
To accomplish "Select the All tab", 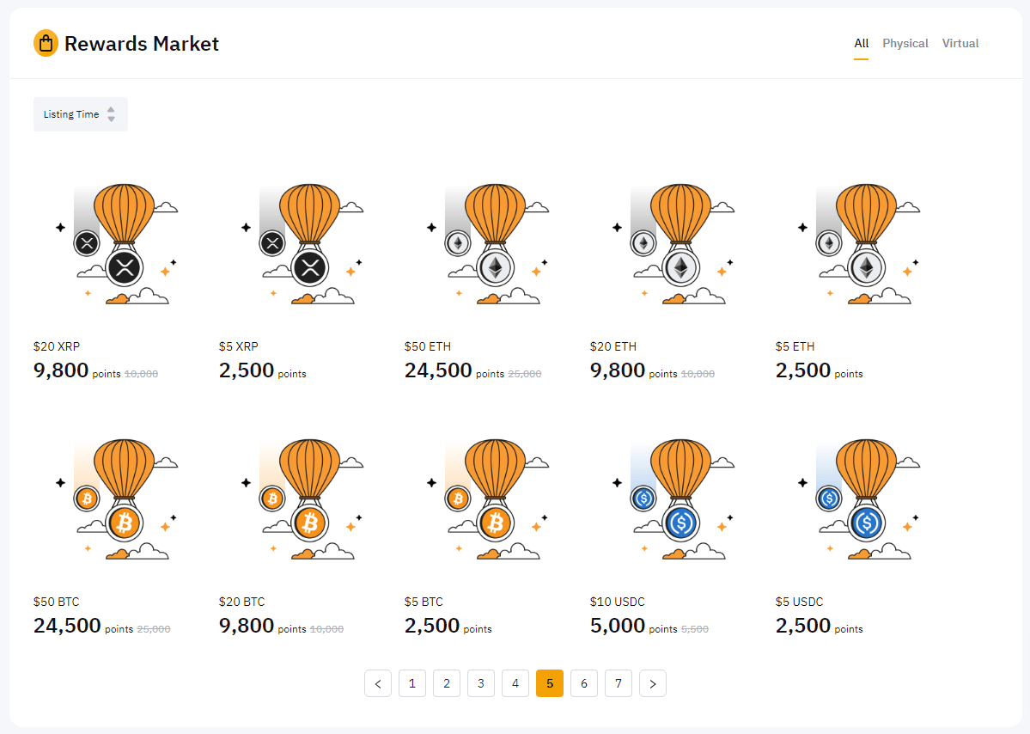I will coord(861,43).
